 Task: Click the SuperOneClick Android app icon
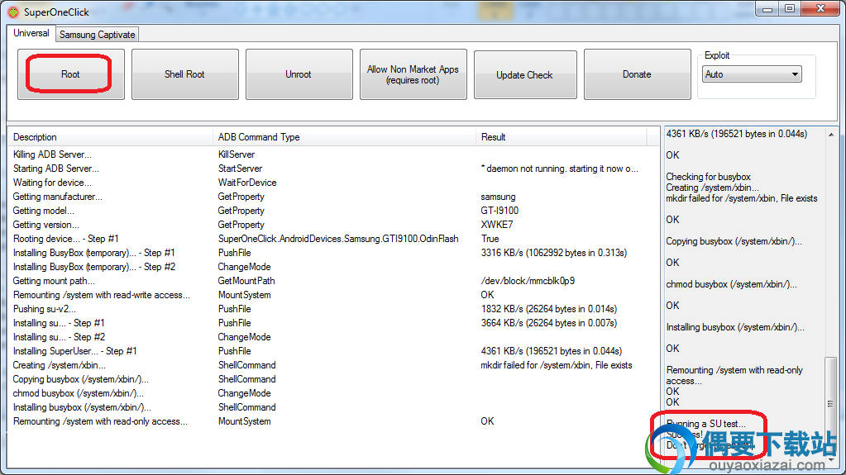[12, 12]
